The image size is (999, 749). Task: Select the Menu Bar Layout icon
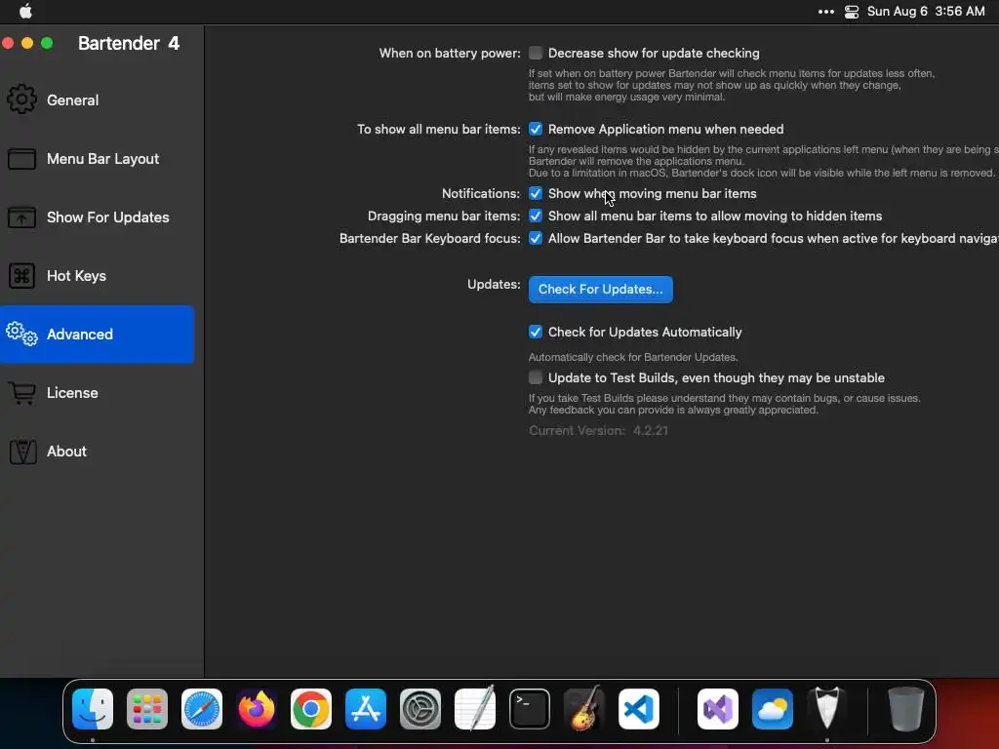pyautogui.click(x=21, y=159)
